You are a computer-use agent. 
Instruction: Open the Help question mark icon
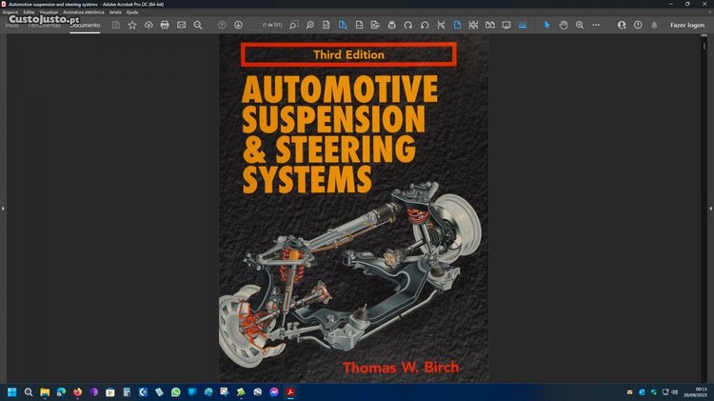(638, 25)
